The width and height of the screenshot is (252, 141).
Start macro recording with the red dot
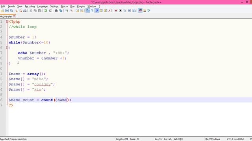(x=116, y=11)
